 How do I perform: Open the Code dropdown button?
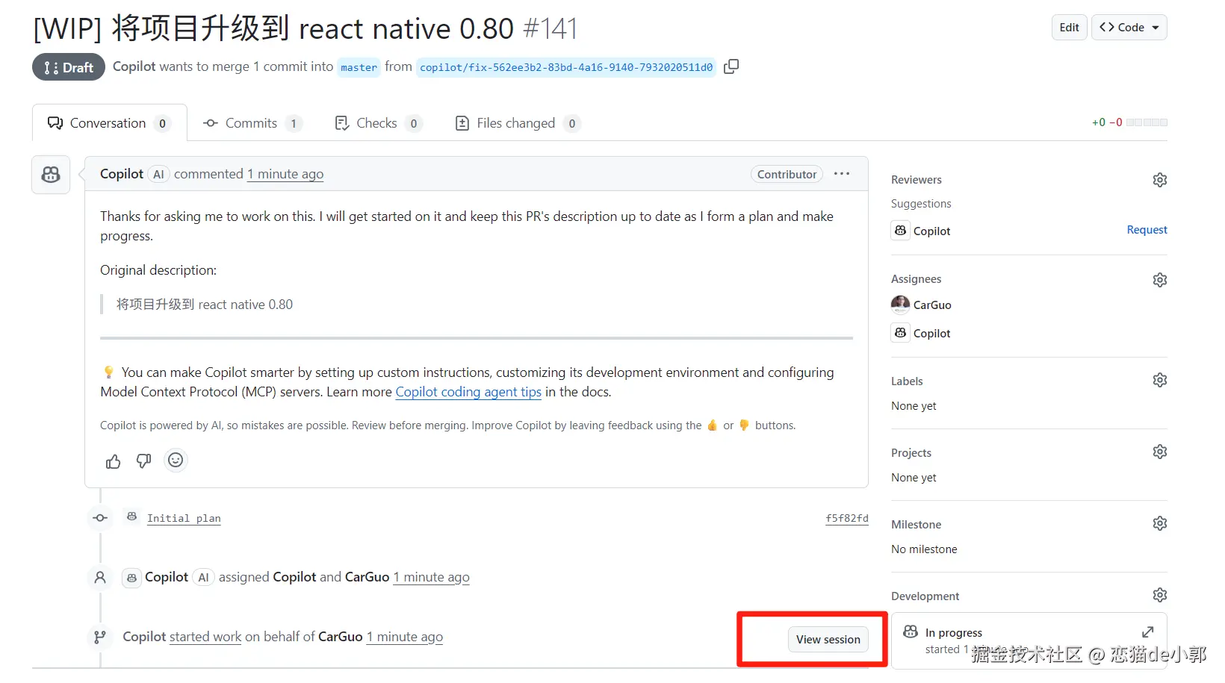1129,28
